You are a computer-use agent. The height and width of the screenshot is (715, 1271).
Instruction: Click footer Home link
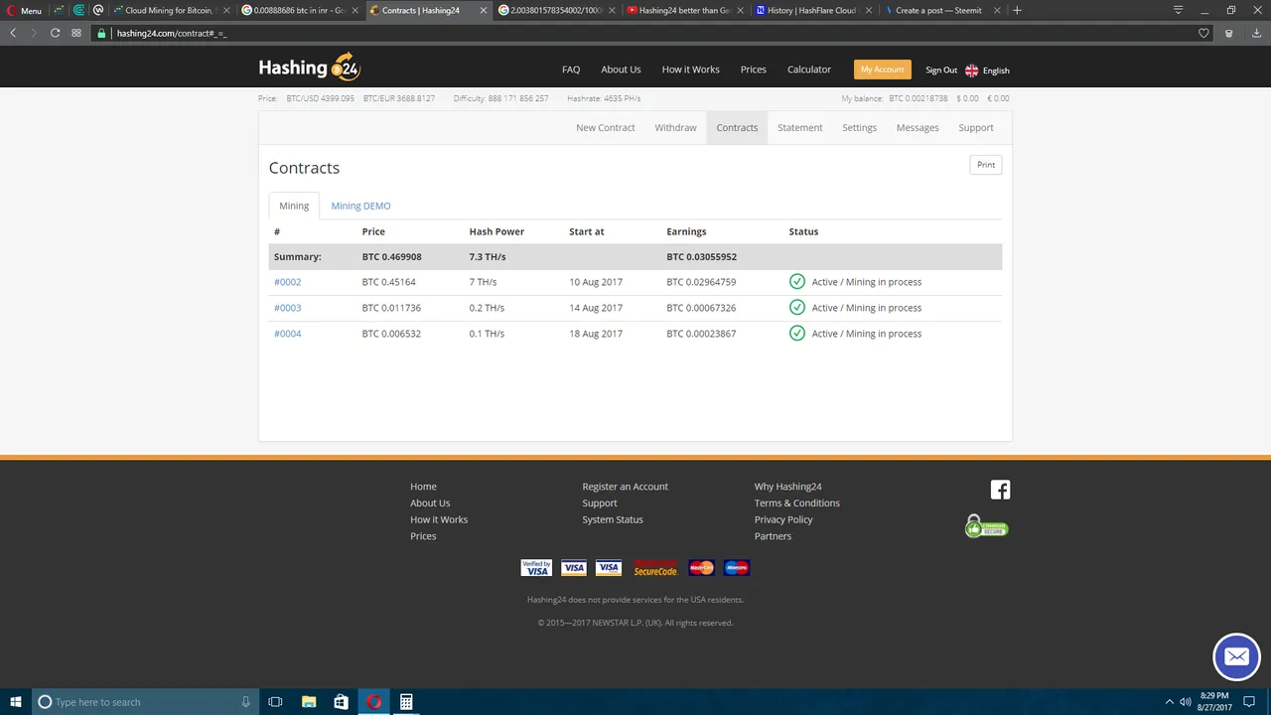point(423,487)
